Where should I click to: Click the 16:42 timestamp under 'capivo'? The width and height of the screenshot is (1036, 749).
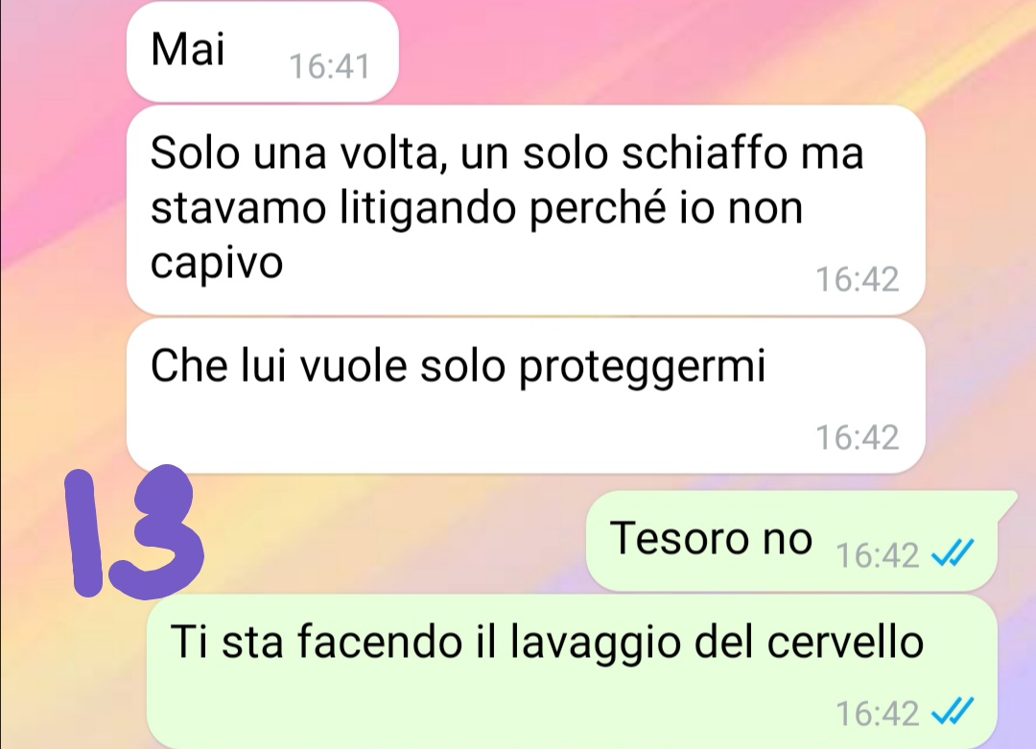(857, 279)
